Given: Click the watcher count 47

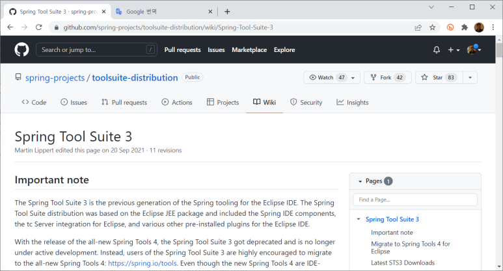Looking at the screenshot, I should pos(342,77).
